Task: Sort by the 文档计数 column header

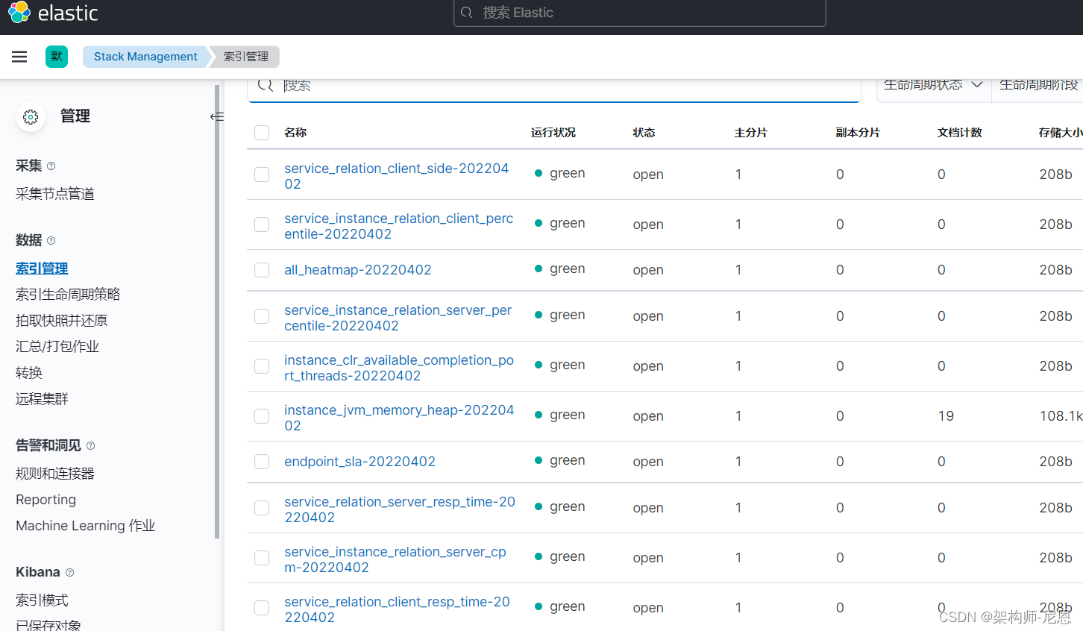Action: coord(959,133)
